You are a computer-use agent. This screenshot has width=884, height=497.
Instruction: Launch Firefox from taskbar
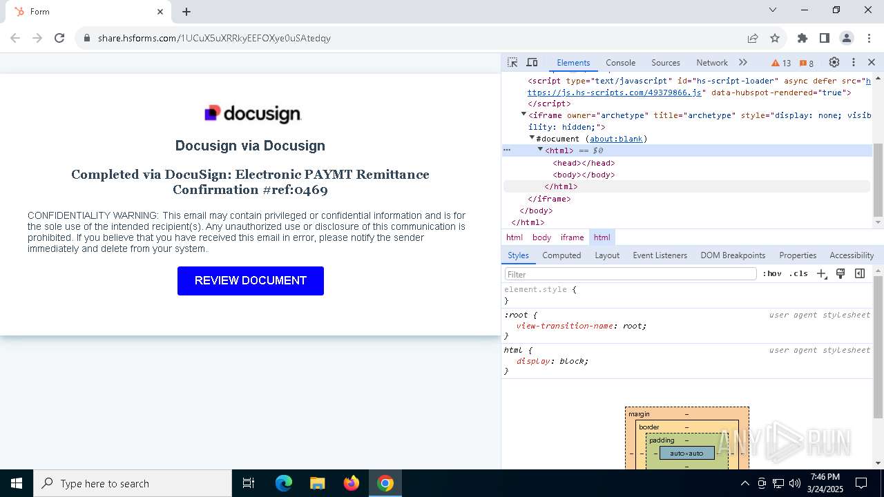[x=352, y=483]
